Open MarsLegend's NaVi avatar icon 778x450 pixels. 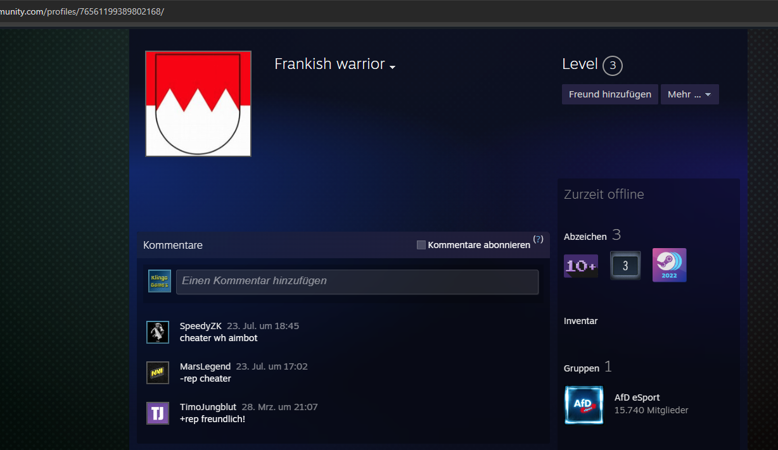(158, 373)
